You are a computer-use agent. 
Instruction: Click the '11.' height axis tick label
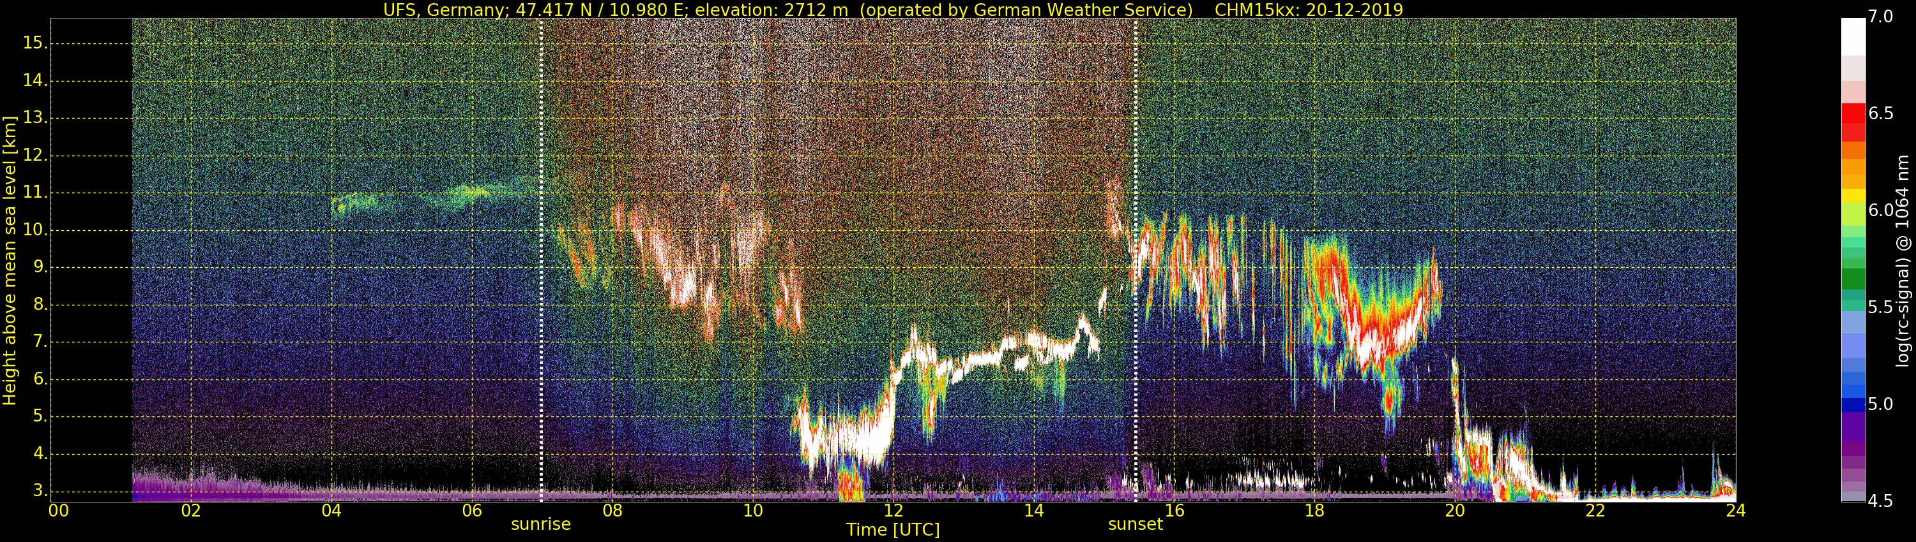[x=35, y=193]
